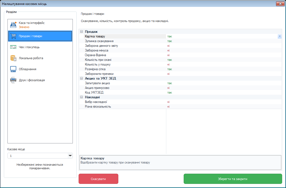Select the Різна фіскальність label
The image size is (286, 188).
pyautogui.click(x=98, y=107)
